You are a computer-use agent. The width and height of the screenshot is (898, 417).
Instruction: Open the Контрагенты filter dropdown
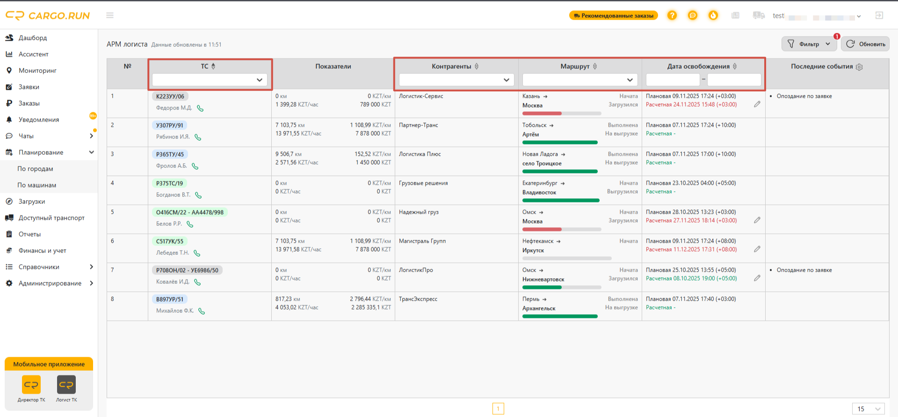pos(456,80)
